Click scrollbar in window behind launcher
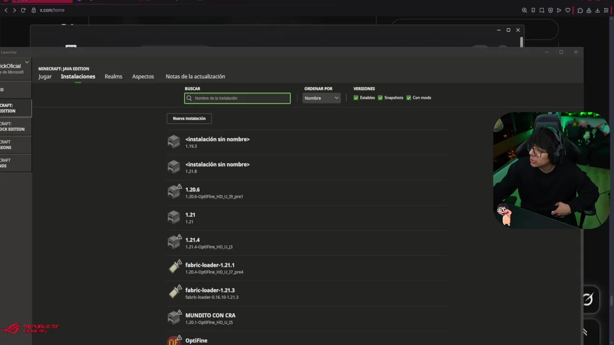Viewport: 614px width, 345px height. 521,42
